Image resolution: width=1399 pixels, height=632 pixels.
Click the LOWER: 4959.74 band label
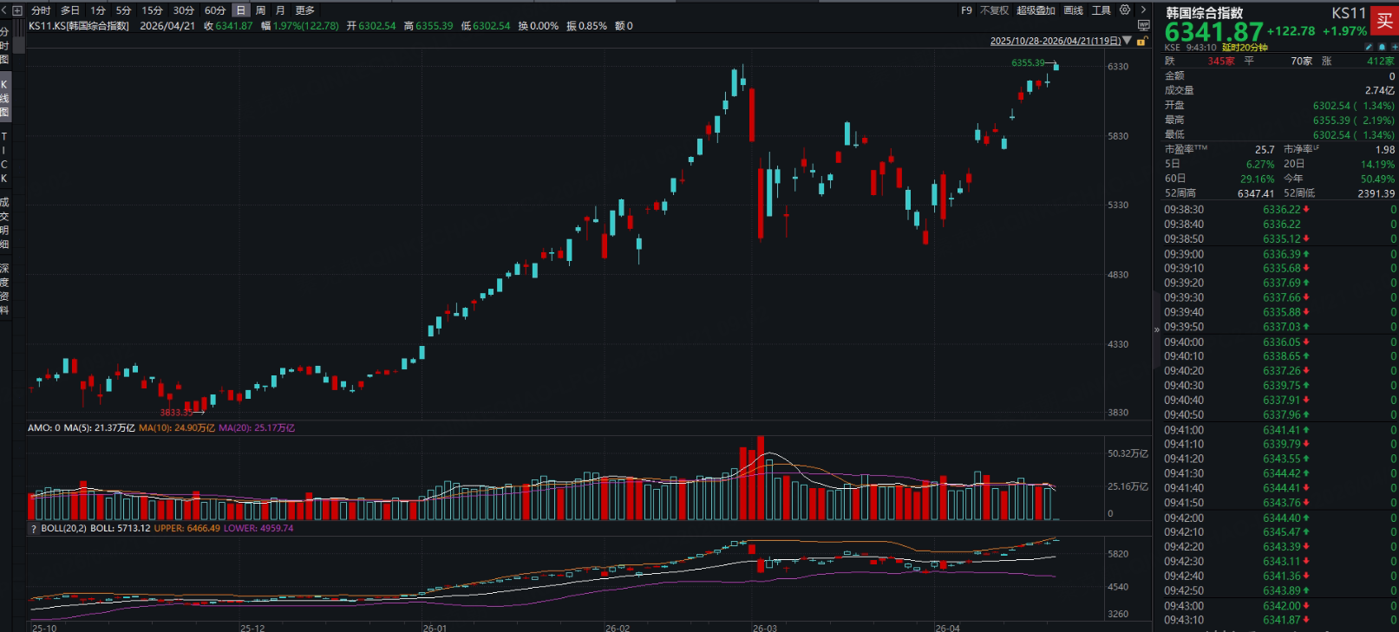pyautogui.click(x=258, y=529)
